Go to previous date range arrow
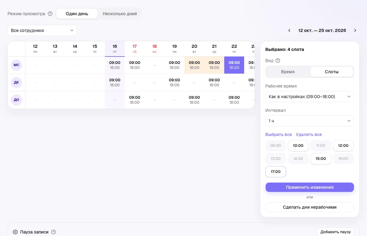The image size is (367, 236). 289,31
